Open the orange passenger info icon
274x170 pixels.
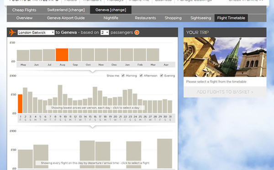137,32
